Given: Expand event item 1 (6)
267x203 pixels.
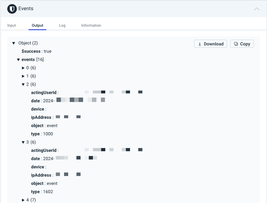Looking at the screenshot, I should point(23,76).
